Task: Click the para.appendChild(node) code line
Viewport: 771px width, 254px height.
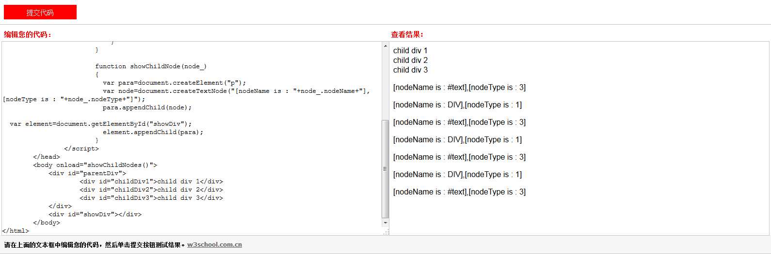Action: point(147,107)
